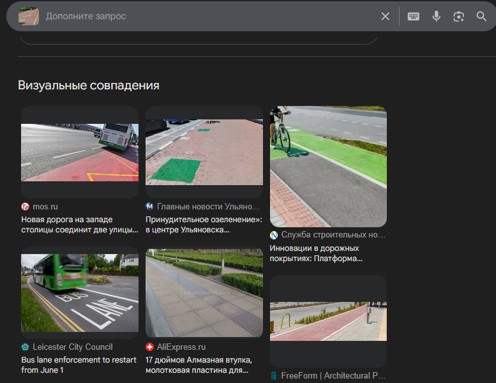Open the on-screen keyboard input tool
Viewport: 496px width, 383px height.
coord(413,16)
